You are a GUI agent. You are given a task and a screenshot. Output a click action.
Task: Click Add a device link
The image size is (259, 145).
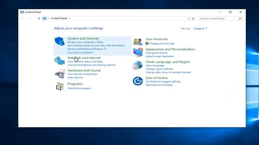click(75, 77)
